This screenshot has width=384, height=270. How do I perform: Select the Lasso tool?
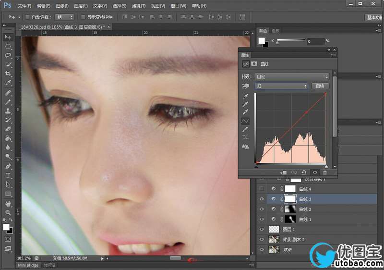click(8, 55)
